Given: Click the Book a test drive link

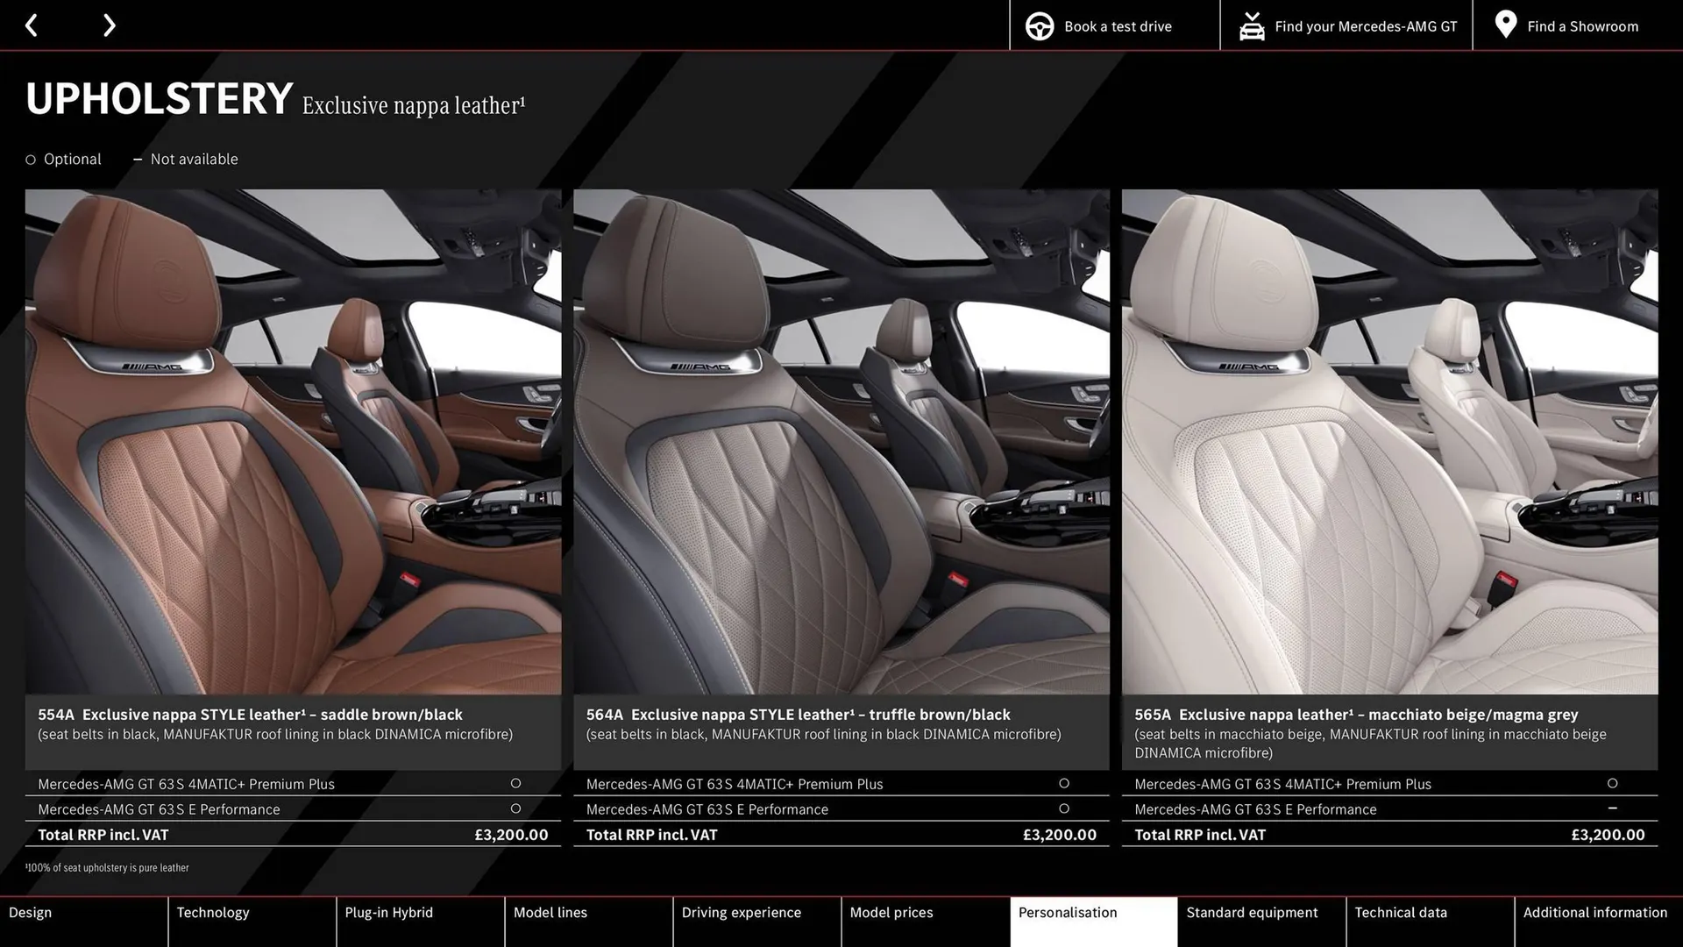Looking at the screenshot, I should (x=1117, y=25).
